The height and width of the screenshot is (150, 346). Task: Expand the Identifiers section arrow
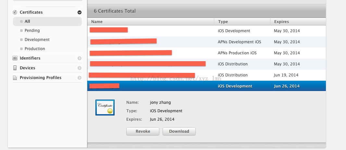[x=80, y=58]
